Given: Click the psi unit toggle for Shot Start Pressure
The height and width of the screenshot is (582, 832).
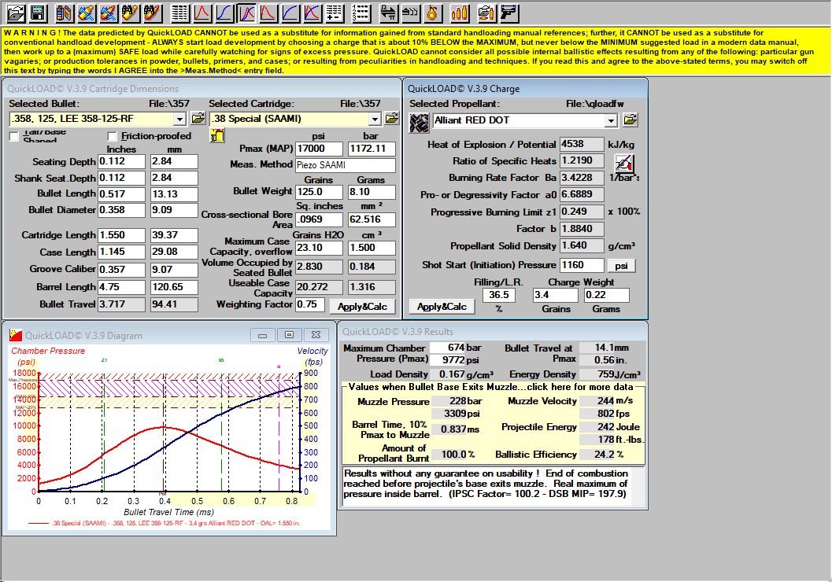Looking at the screenshot, I should click(x=621, y=266).
